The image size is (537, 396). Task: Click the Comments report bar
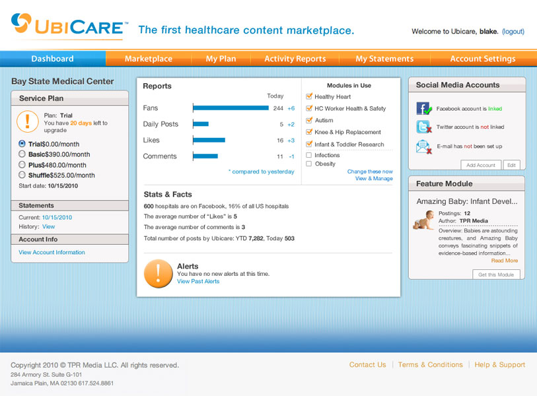tap(205, 156)
